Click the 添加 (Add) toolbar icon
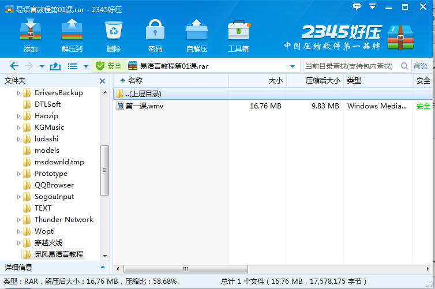Image resolution: width=435 pixels, height=289 pixels. click(31, 35)
